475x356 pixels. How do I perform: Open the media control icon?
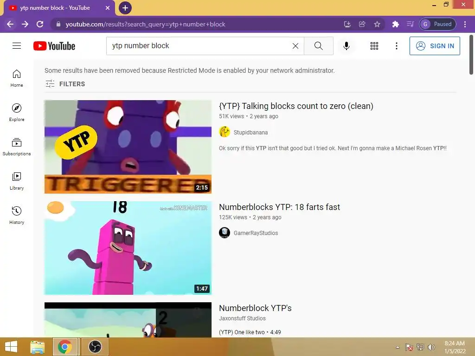(x=410, y=24)
